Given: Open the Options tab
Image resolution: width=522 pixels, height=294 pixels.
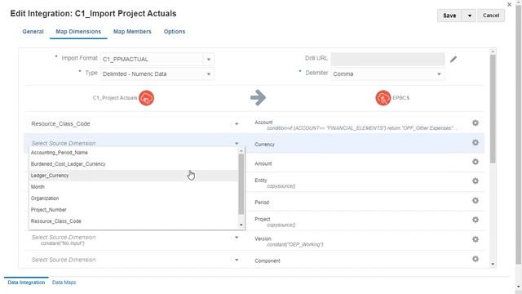Looking at the screenshot, I should click(174, 32).
